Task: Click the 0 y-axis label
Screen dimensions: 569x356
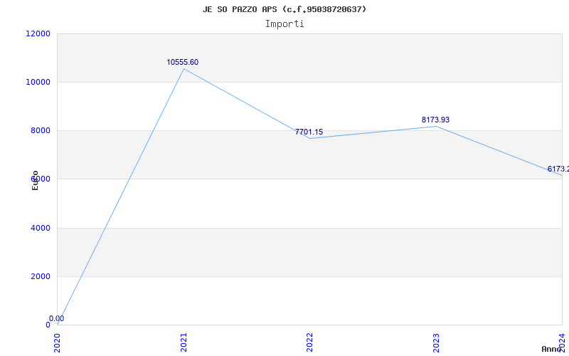Action: pos(48,325)
